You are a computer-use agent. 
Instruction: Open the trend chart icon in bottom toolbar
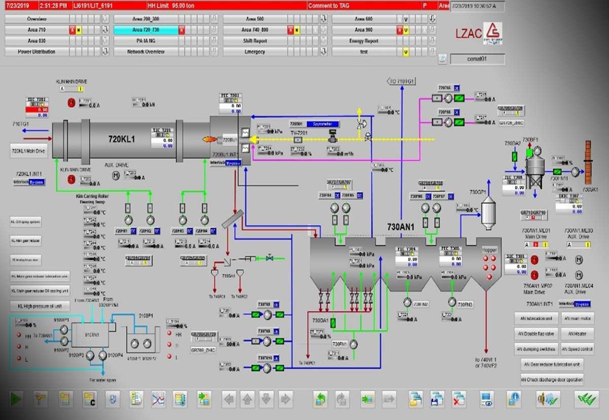(158, 399)
